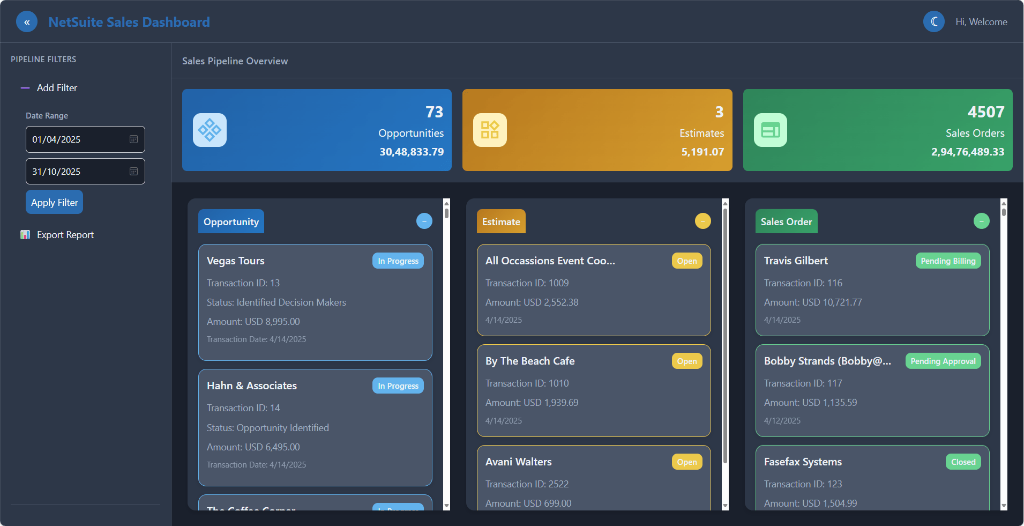Select the Opportunity column header tab
This screenshot has height=526, width=1024.
pos(231,221)
